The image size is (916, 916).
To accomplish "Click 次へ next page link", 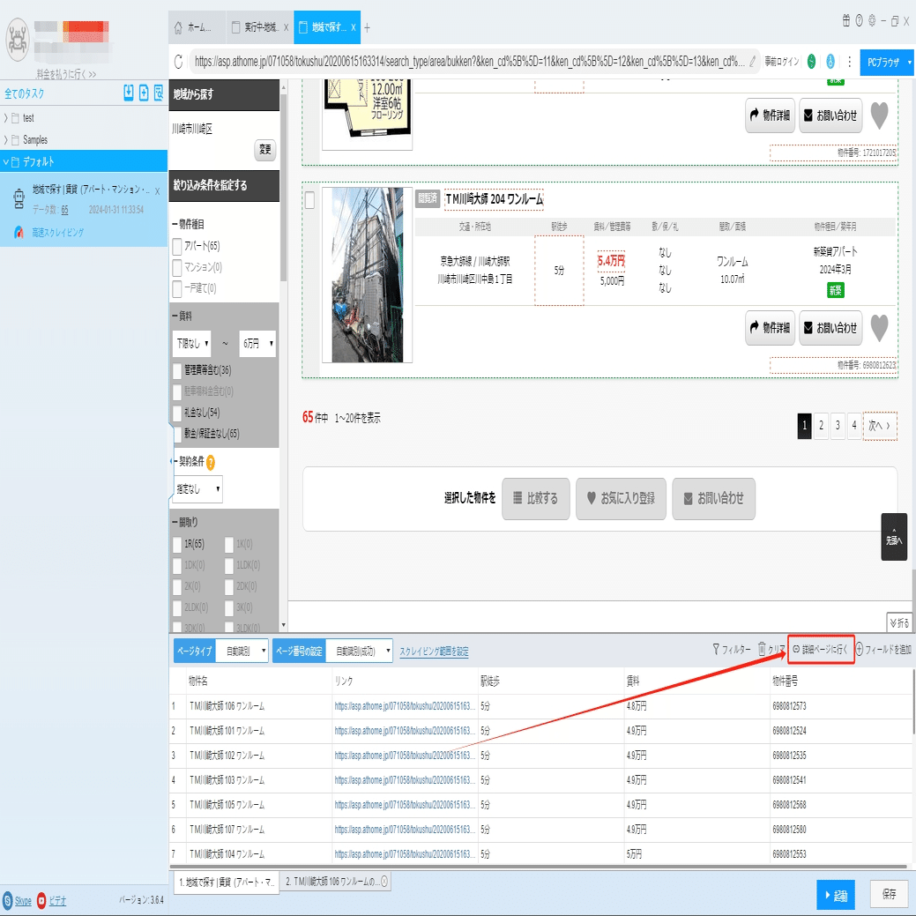I will point(879,426).
